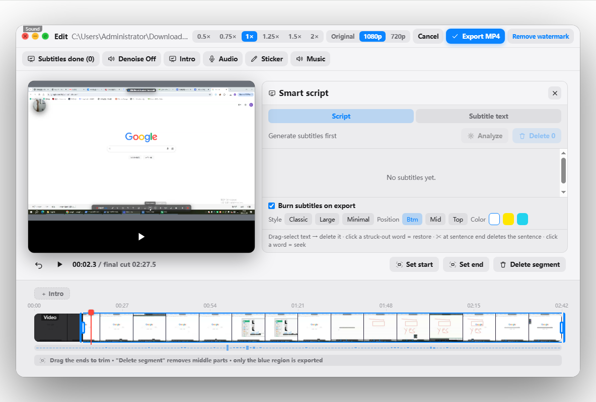Pick the white subtitle color swatch
The image size is (596, 402).
[x=494, y=220]
